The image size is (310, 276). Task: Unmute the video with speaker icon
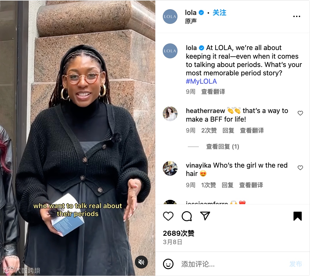141,262
